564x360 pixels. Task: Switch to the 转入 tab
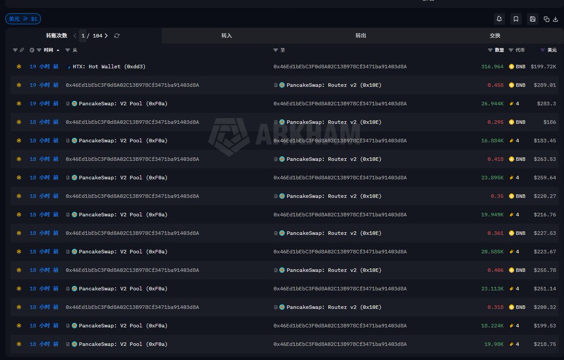227,36
